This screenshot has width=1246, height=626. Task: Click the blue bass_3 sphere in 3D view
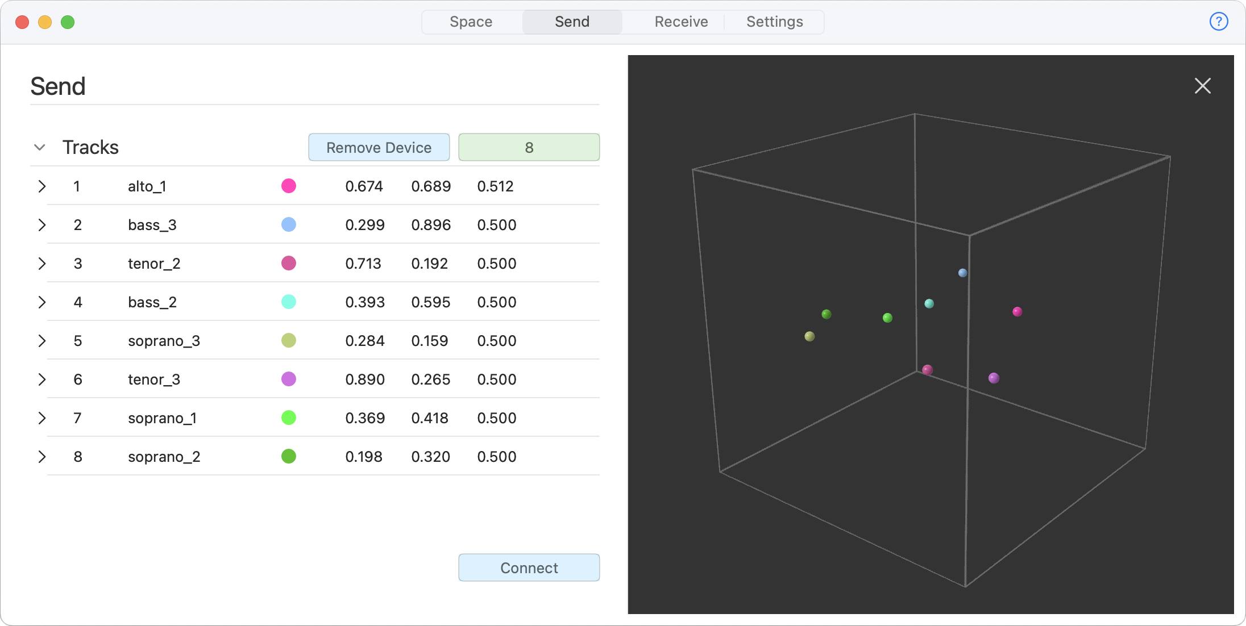962,273
